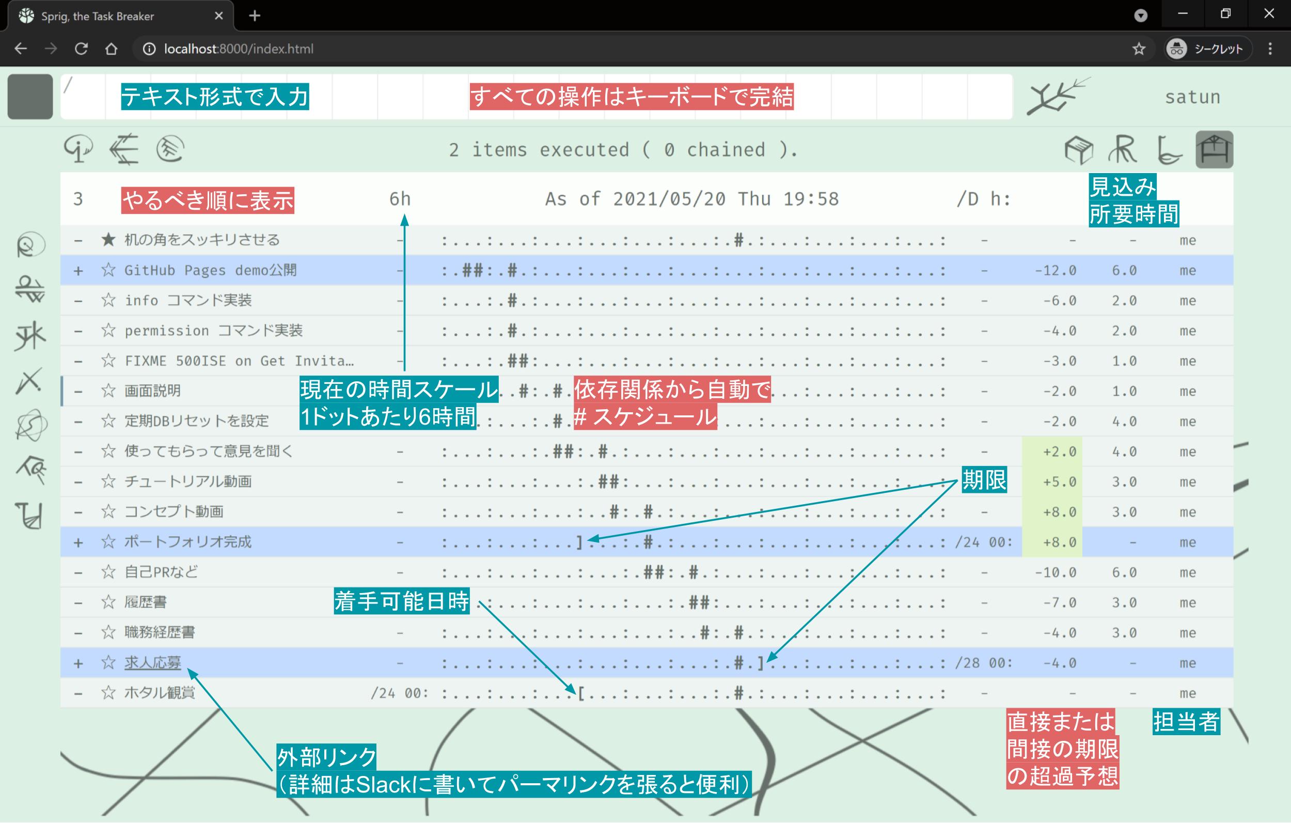Expand the GitHub Pages demo公開 row
The height and width of the screenshot is (823, 1291).
pyautogui.click(x=78, y=270)
